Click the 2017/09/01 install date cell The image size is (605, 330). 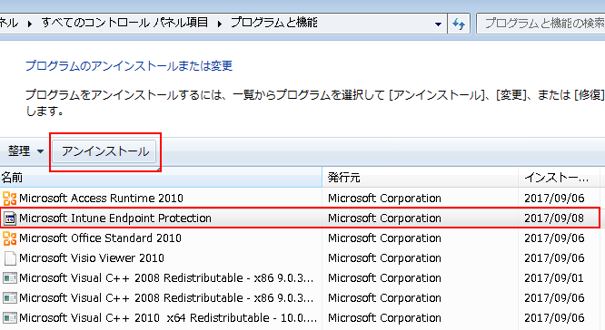tap(554, 278)
